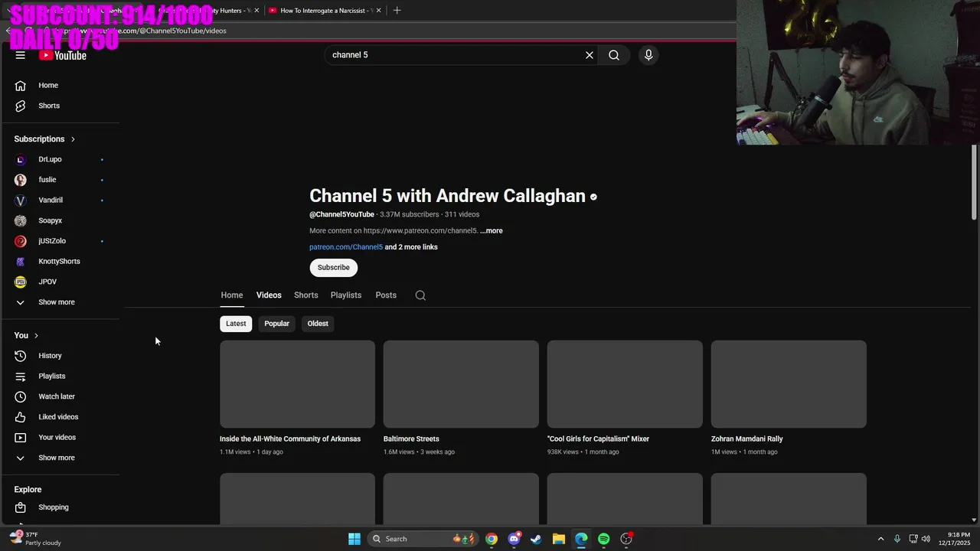Screen dimensions: 980x551
Task: Open Shorts in the sidebar
Action: [x=60, y=106]
